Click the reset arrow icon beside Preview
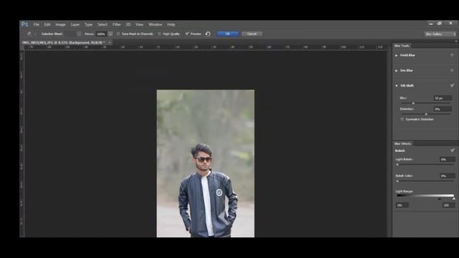The image size is (459, 258). 208,34
